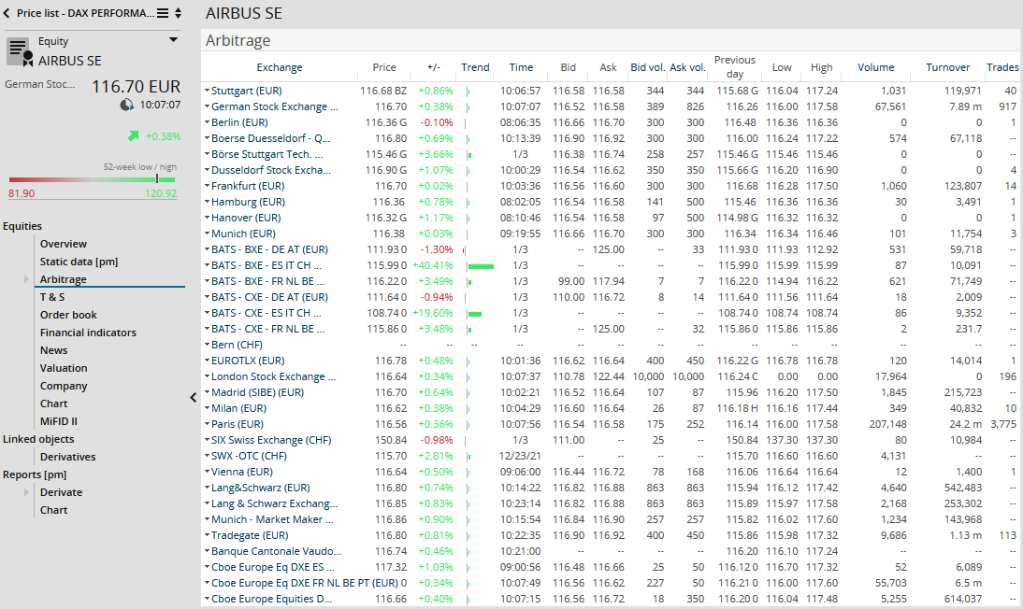This screenshot has height=609, width=1023.
Task: Click the green up-trend arrow icon
Action: [x=133, y=136]
